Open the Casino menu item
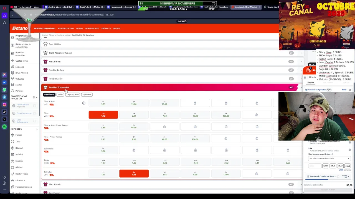Screen dimensions: 355x199 tap(79, 28)
